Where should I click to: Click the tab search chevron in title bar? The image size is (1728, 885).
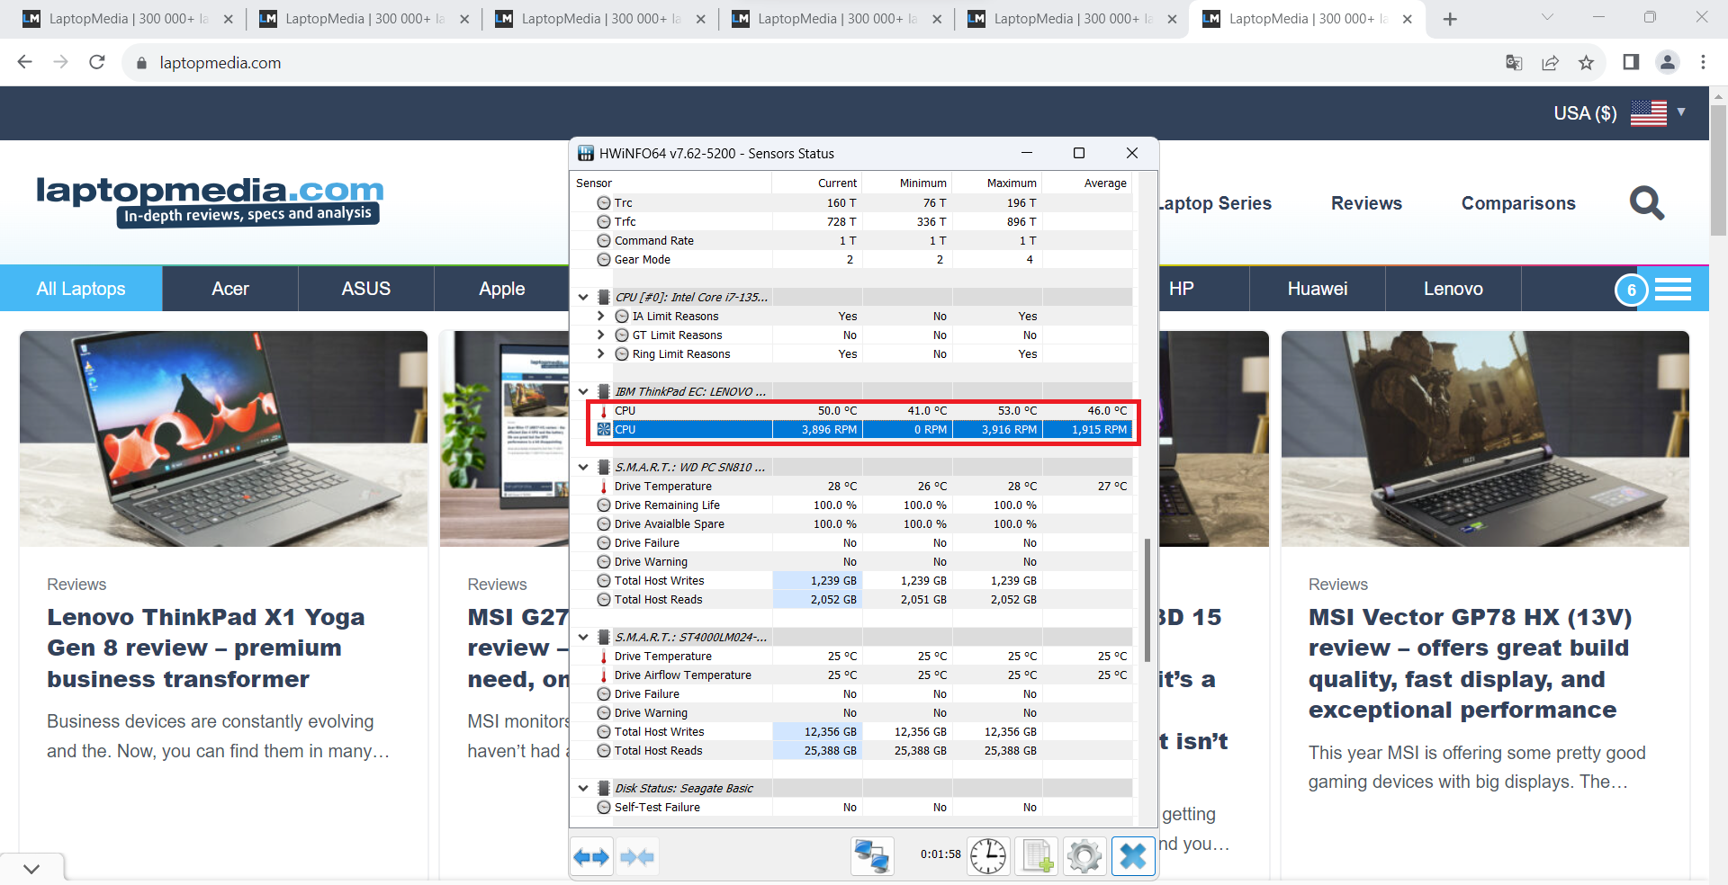(1547, 16)
